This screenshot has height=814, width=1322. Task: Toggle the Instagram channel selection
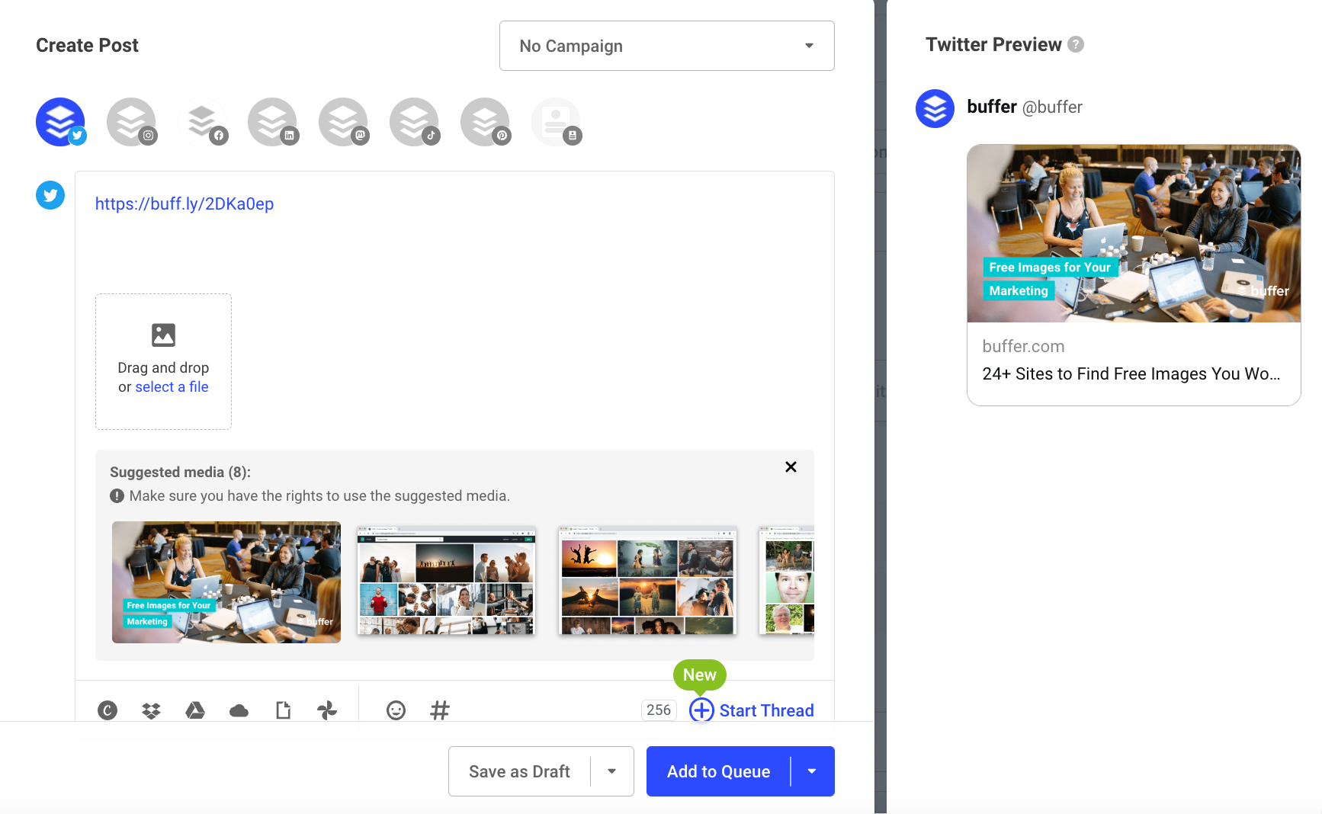point(131,121)
